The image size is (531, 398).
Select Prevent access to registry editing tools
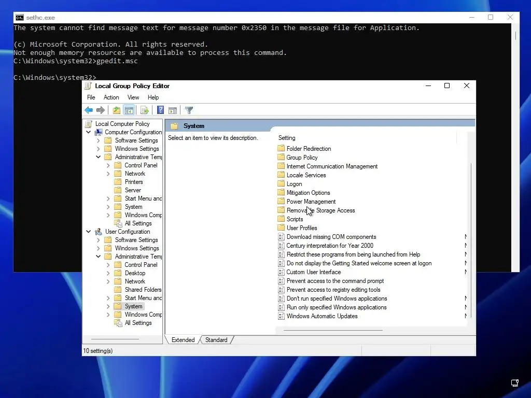[333, 289]
